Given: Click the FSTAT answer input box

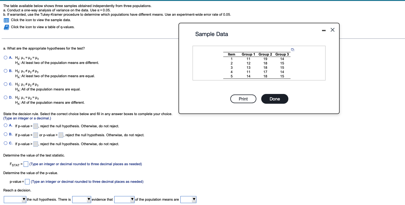Looking at the screenshot, I should (25, 164).
